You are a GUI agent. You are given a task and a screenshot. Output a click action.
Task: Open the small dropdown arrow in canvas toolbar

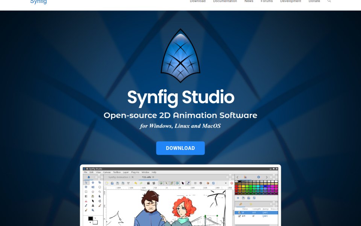pyautogui.click(x=226, y=183)
